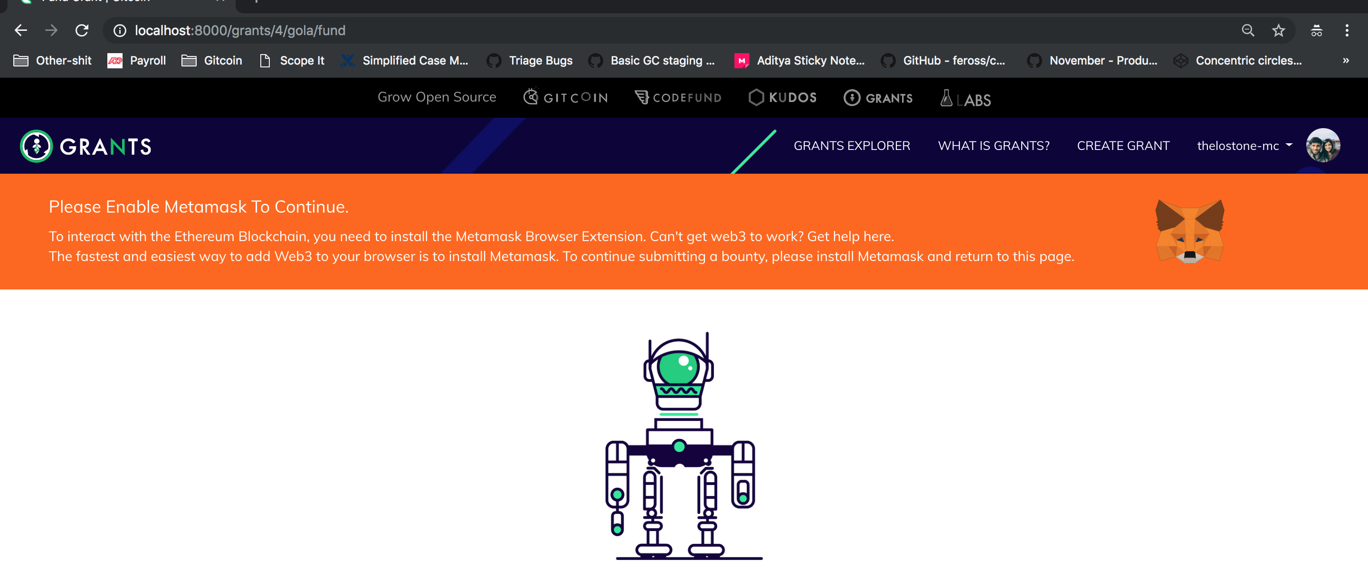The width and height of the screenshot is (1368, 578).
Task: Expand the thelostone-mc account dropdown
Action: coord(1289,145)
